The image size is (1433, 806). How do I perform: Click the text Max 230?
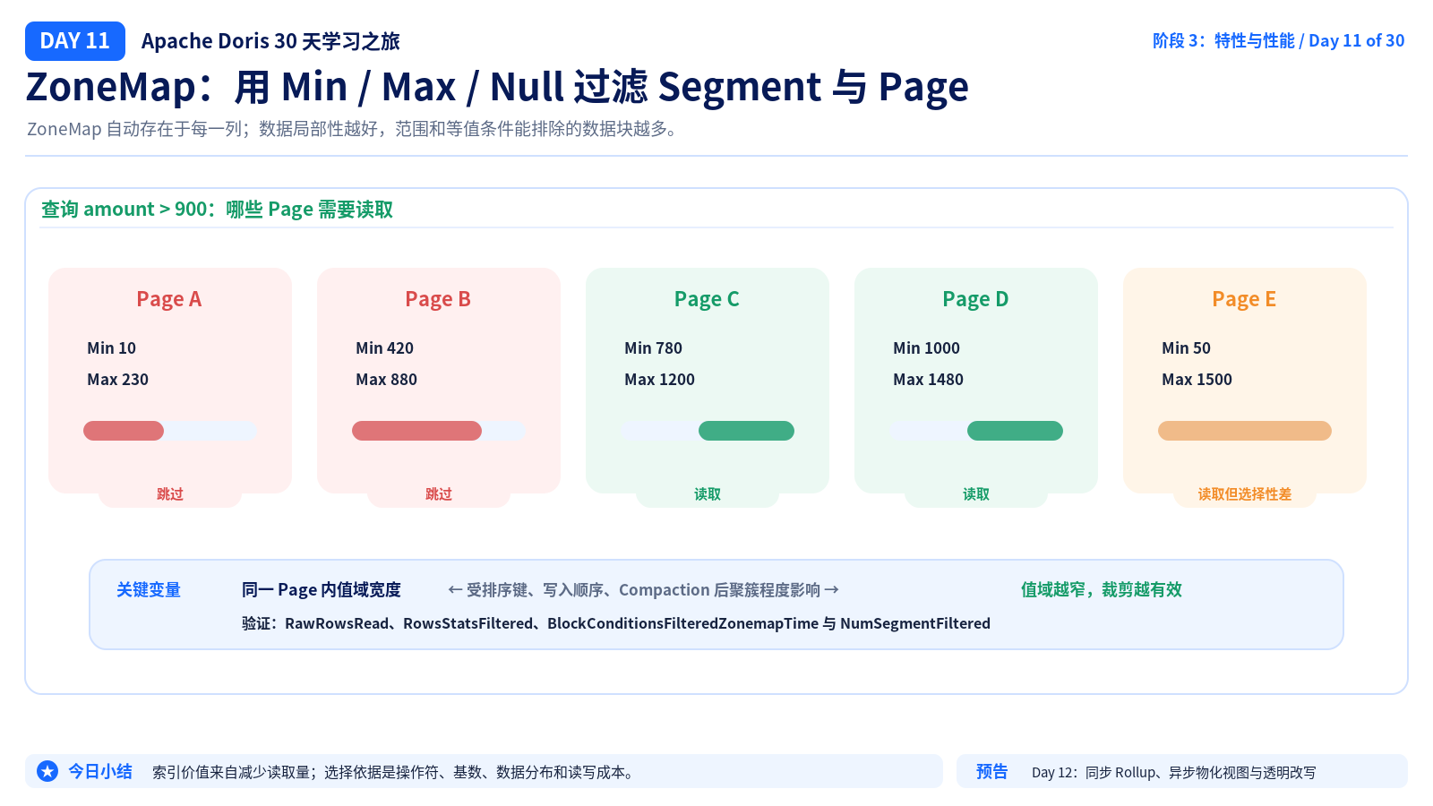tap(118, 380)
